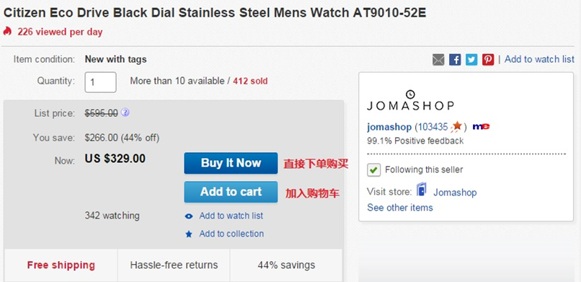Tweet this listing with Twitter icon
This screenshot has width=581, height=282.
point(471,60)
